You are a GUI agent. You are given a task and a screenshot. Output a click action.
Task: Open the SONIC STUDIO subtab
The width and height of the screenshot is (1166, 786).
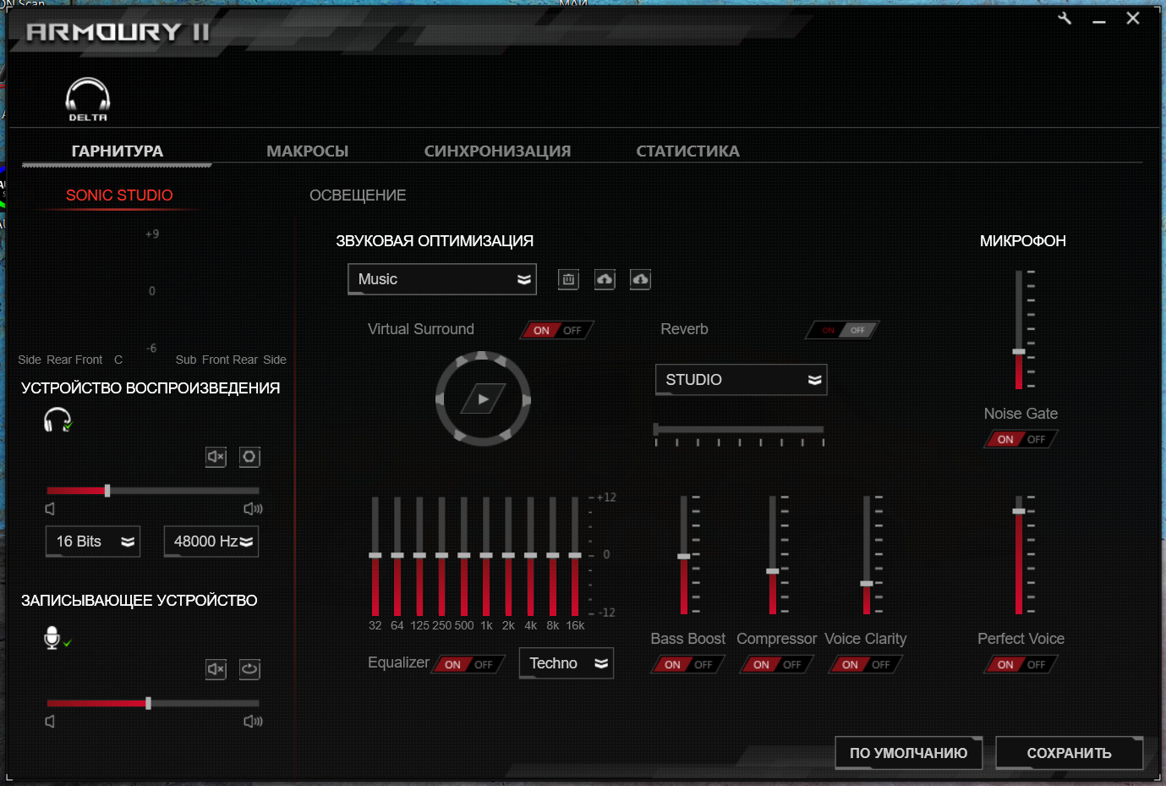(x=119, y=195)
